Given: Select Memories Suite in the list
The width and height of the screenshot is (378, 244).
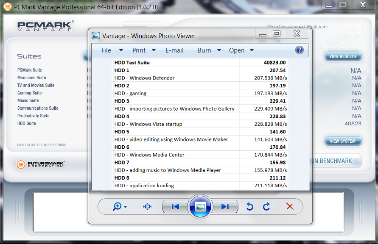Looking at the screenshot, I should coord(31,78).
